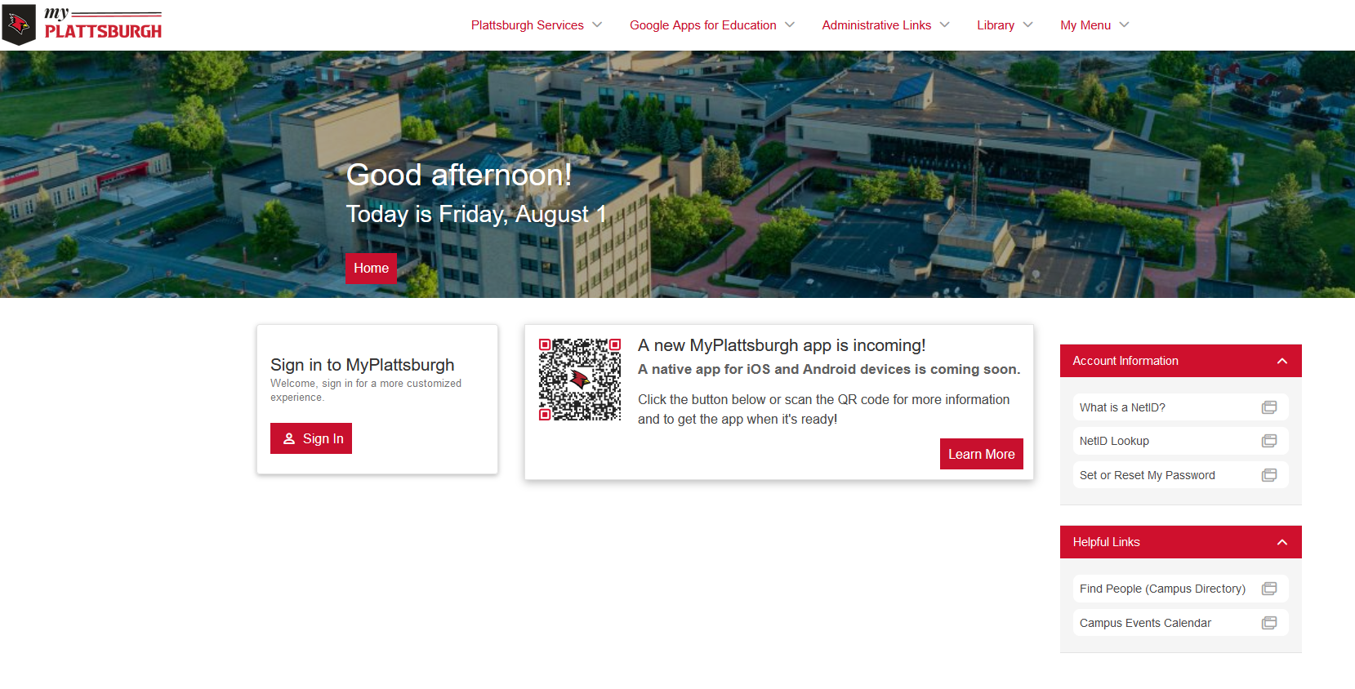Click the Helpful Links header title
Screen dimensions: 1355x689
tap(1106, 542)
